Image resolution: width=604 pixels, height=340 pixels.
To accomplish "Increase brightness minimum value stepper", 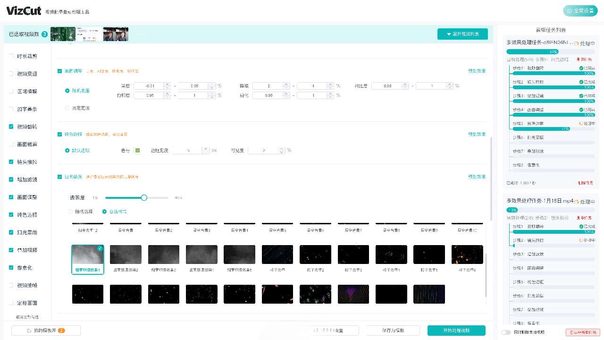I will coord(167,85).
